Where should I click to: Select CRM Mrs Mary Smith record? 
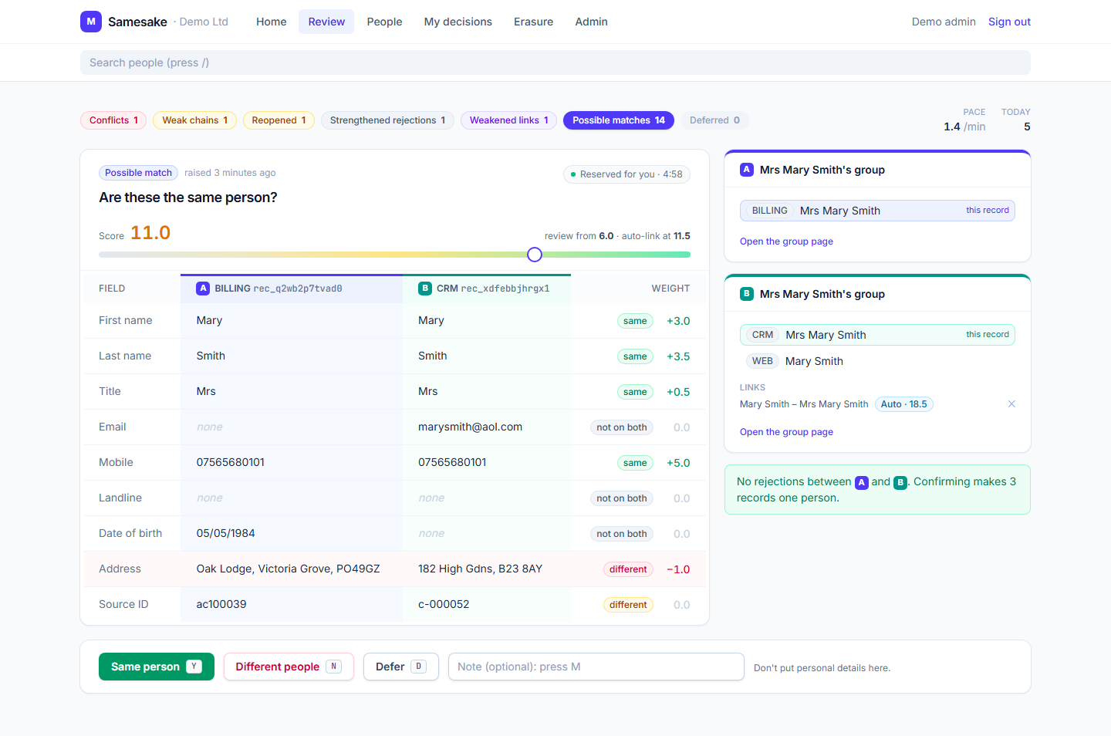pos(877,335)
